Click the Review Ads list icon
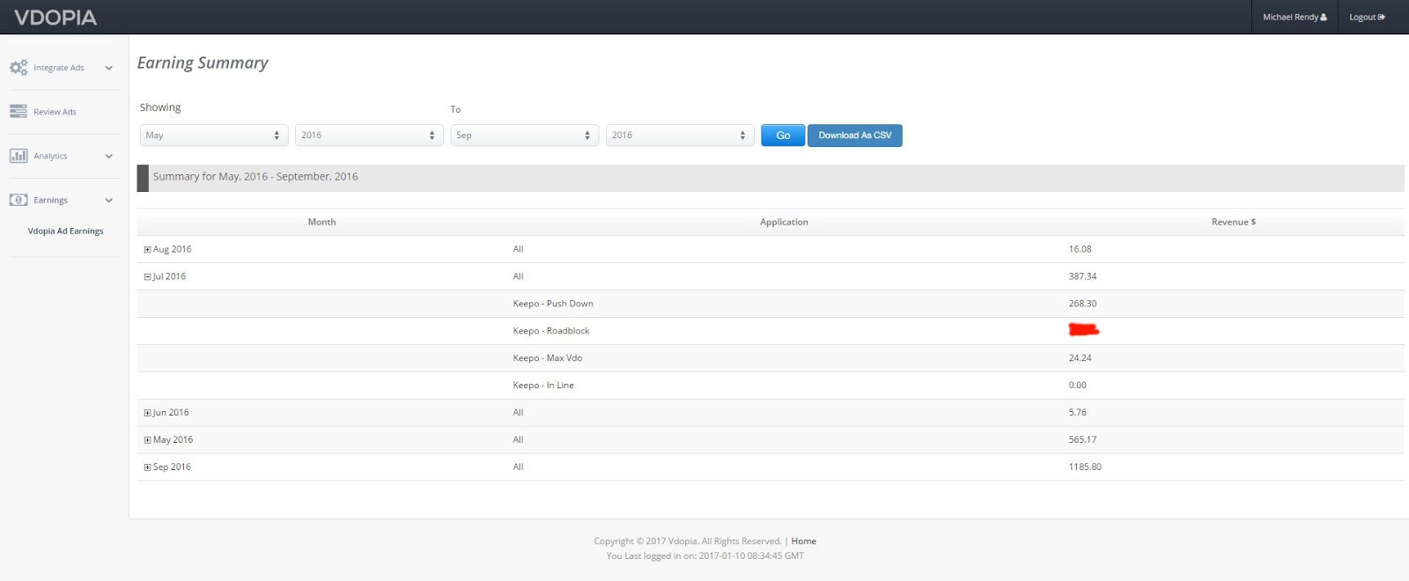 (18, 112)
